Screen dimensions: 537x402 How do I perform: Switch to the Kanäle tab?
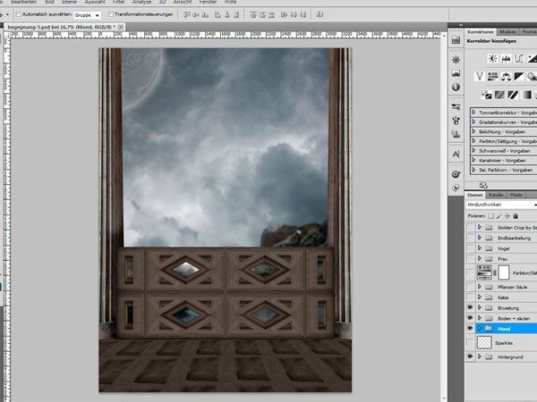tap(496, 195)
